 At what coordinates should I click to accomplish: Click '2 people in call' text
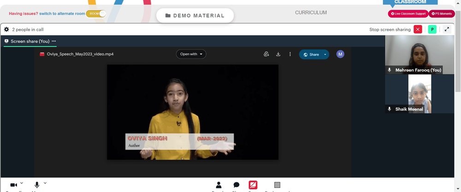click(28, 29)
